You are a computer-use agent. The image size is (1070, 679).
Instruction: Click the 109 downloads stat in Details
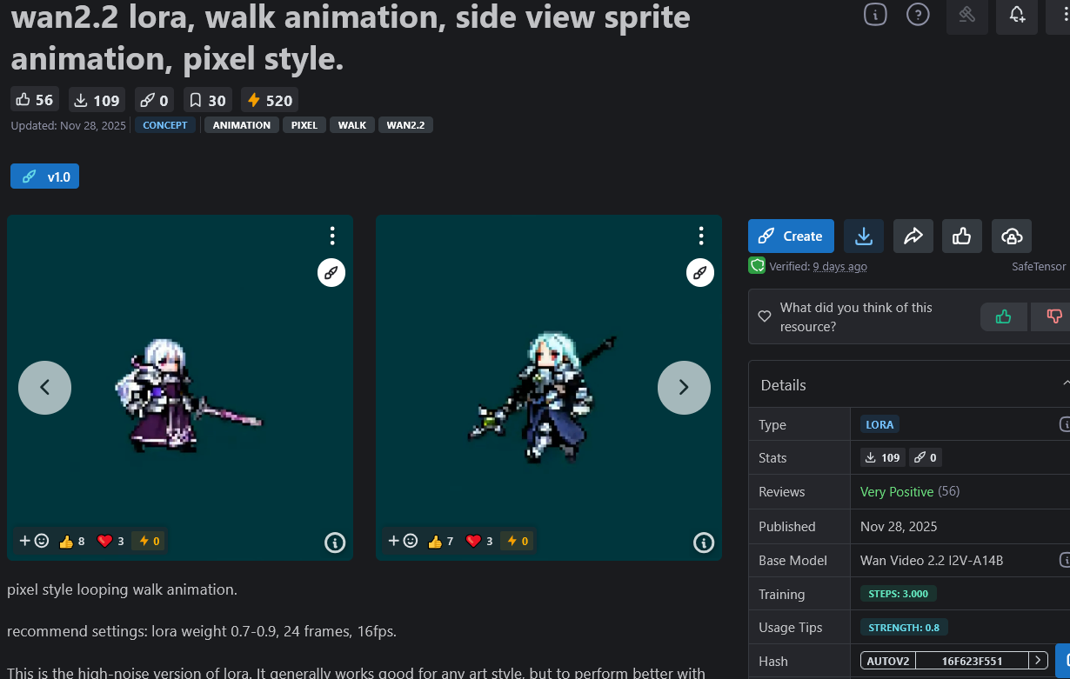[882, 457]
